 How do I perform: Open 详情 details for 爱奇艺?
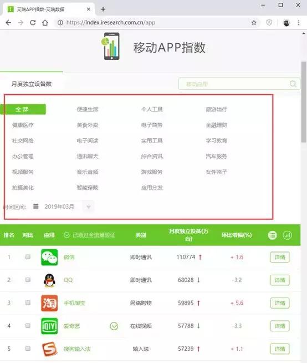(280, 326)
